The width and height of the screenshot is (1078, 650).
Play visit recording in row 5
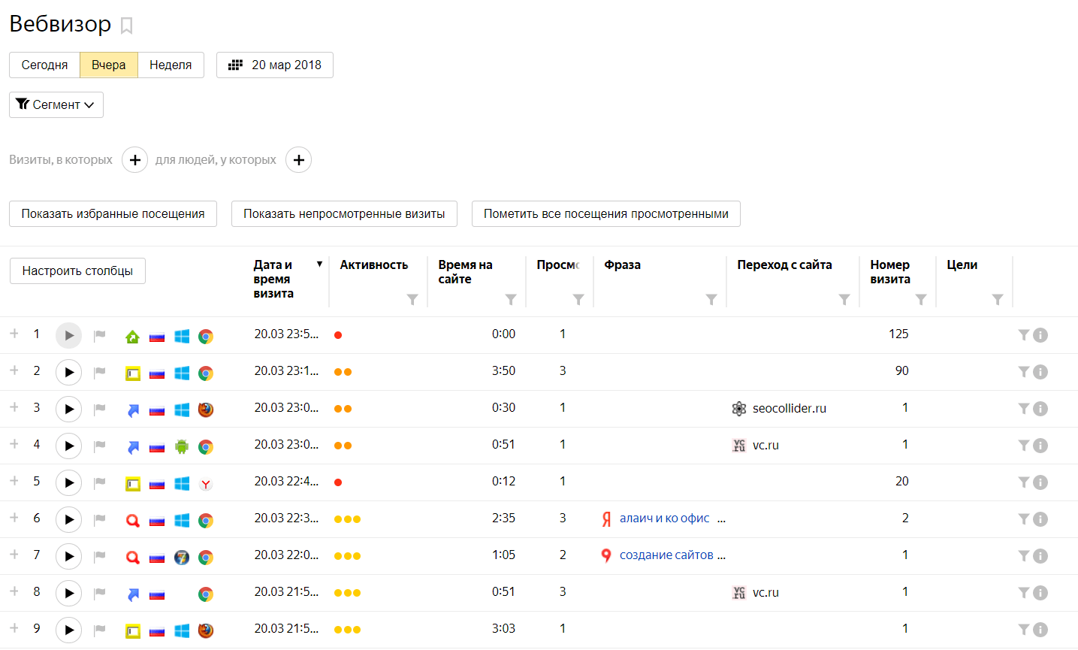coord(68,482)
